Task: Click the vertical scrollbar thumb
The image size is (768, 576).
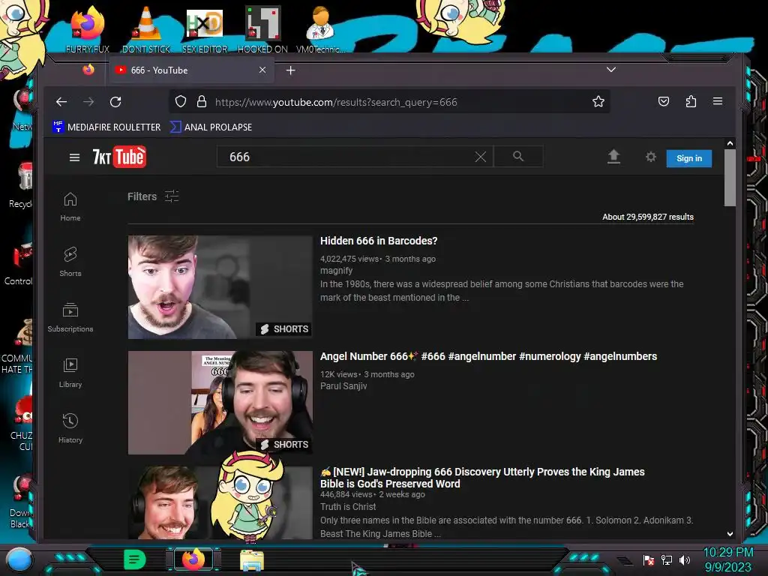Action: point(730,178)
